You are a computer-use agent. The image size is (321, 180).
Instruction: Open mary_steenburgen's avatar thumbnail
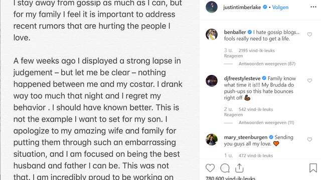click(x=212, y=139)
